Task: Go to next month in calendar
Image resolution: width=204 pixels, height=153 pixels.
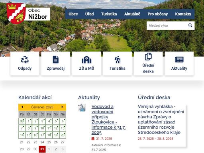Action: point(62,107)
